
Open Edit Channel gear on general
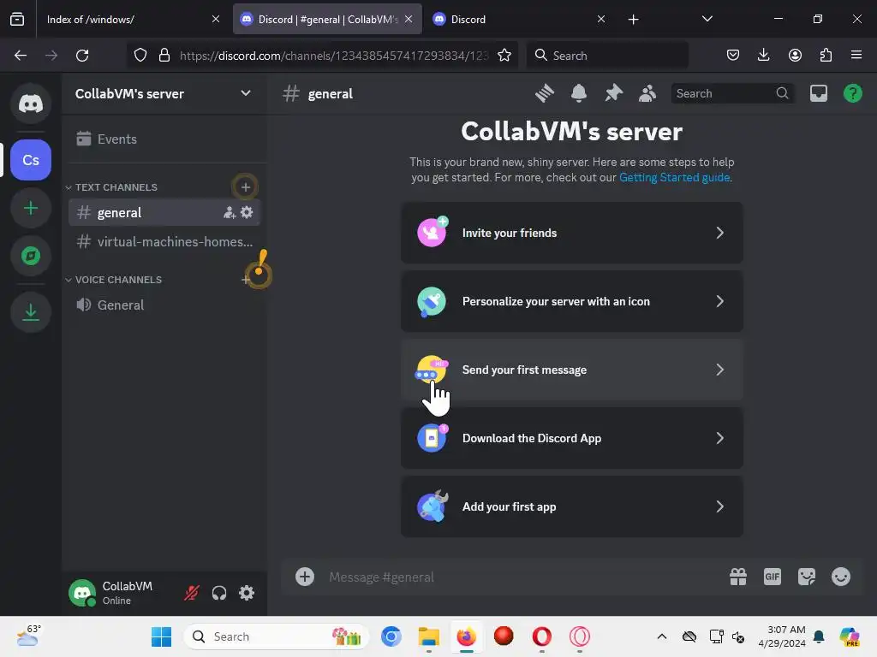coord(247,212)
